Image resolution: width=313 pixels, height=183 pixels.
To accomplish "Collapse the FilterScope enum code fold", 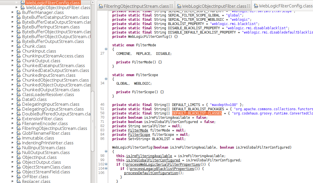I will 106,79.
